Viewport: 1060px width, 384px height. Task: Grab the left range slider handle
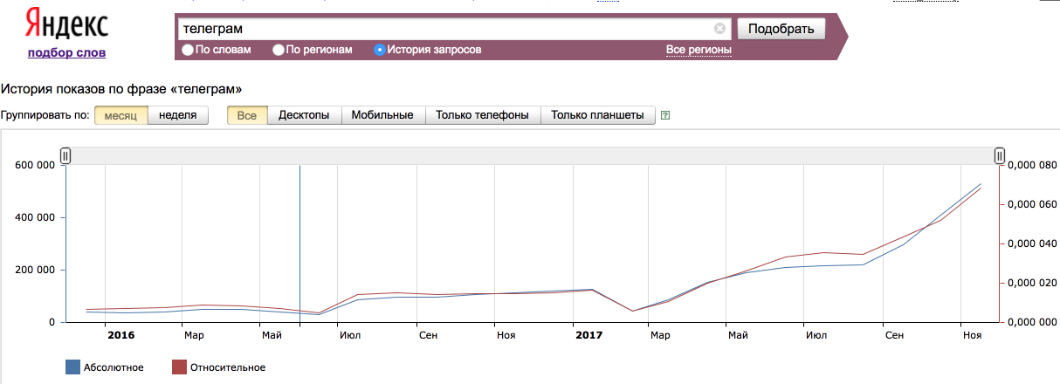pos(65,155)
